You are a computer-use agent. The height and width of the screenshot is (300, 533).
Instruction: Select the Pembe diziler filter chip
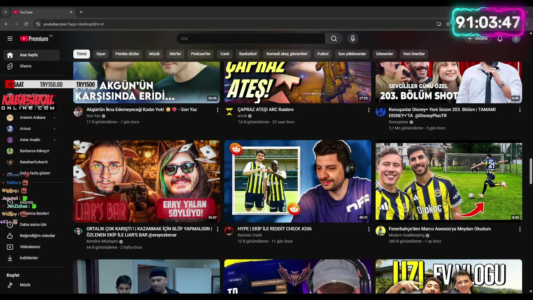point(127,54)
